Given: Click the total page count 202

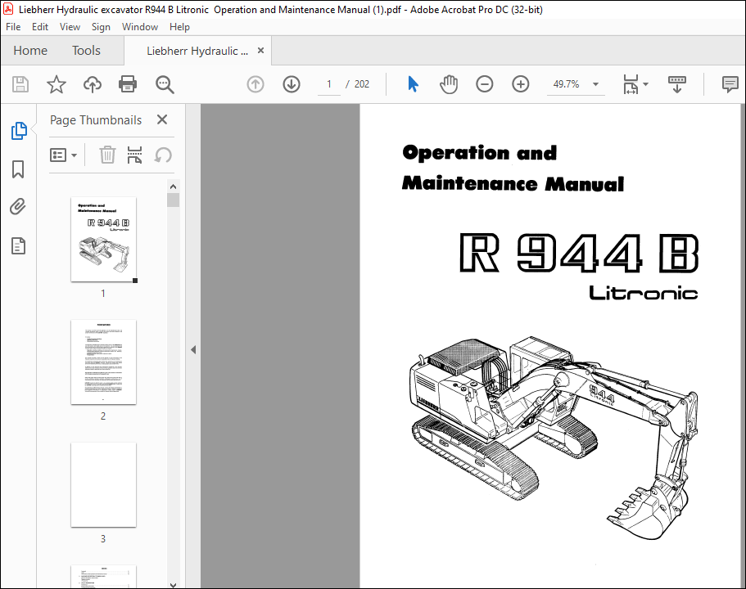Looking at the screenshot, I should [362, 84].
